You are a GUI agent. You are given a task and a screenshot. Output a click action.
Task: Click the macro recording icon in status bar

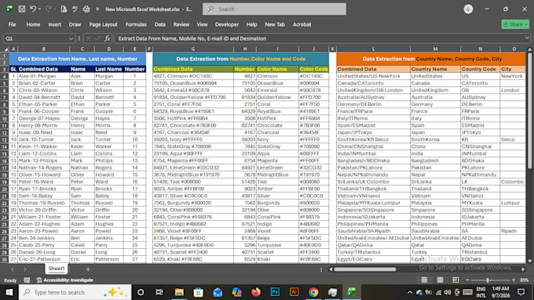[27, 280]
